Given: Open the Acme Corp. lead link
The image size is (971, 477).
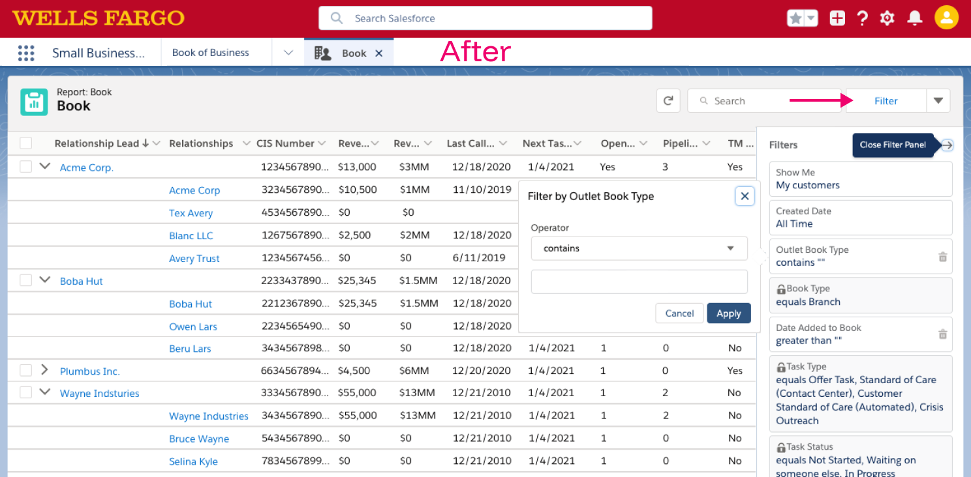Looking at the screenshot, I should pos(87,167).
